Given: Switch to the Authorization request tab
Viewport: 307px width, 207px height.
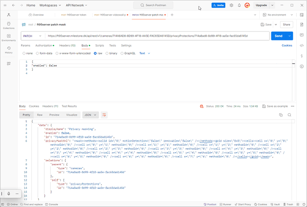Looking at the screenshot, I should coord(44,45).
